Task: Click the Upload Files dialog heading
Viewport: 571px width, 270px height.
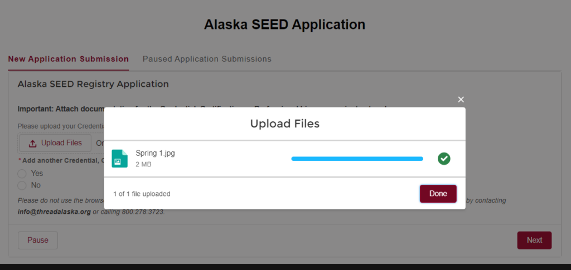Action: [x=285, y=124]
